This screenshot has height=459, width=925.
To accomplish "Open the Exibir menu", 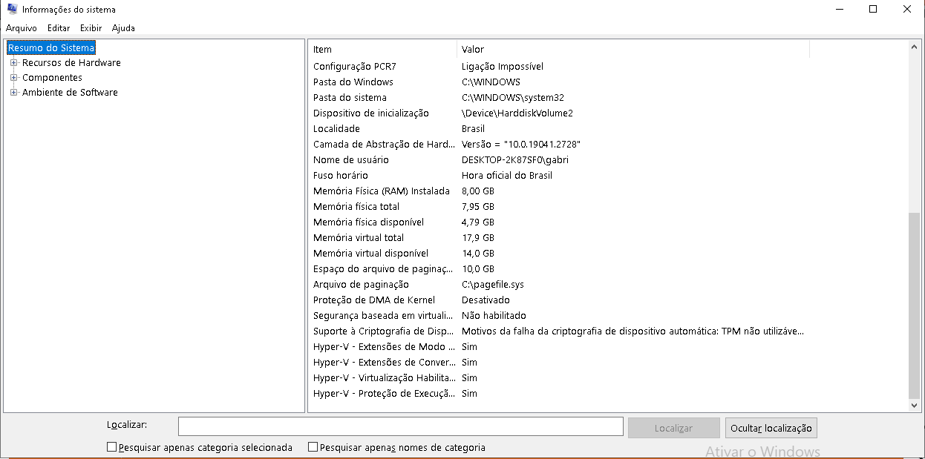I will pos(91,28).
